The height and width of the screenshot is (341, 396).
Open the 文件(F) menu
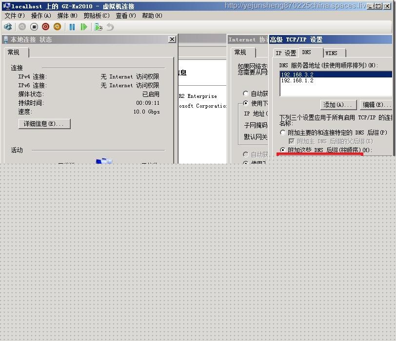[15, 16]
